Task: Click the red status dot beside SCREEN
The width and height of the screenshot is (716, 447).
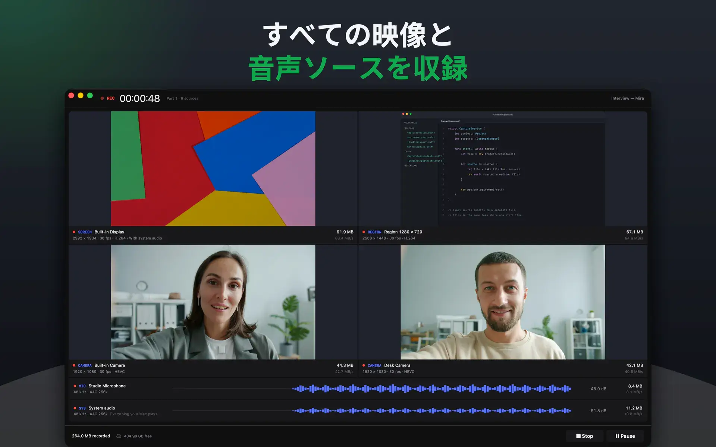Action: [74, 232]
